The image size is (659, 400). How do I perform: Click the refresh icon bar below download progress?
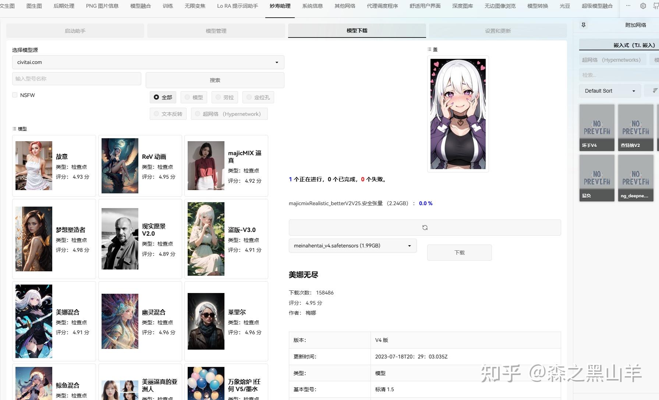tap(425, 228)
